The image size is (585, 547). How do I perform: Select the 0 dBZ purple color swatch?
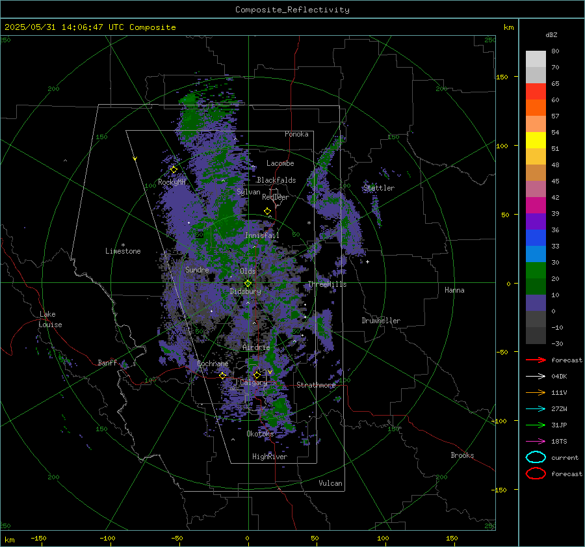point(536,302)
